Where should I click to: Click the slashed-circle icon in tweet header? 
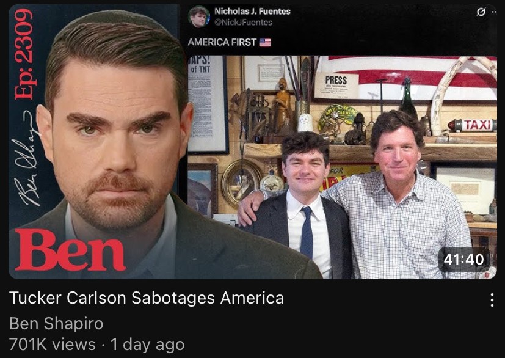coord(481,12)
